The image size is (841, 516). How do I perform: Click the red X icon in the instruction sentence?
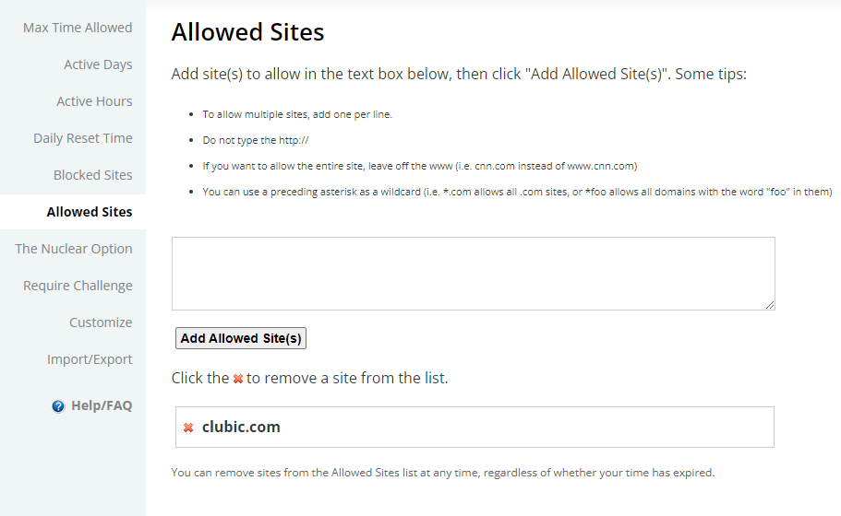pos(238,379)
